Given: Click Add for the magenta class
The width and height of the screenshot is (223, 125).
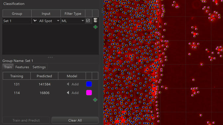Looking at the screenshot, I should pyautogui.click(x=75, y=93).
